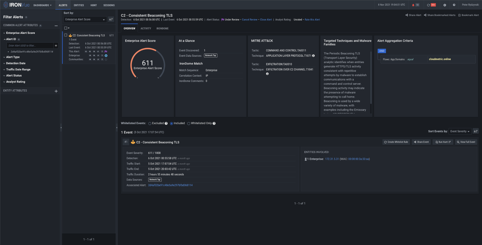Open Sort by Enterprise Alert Score dropdown
This screenshot has width=482, height=245.
(85, 19)
